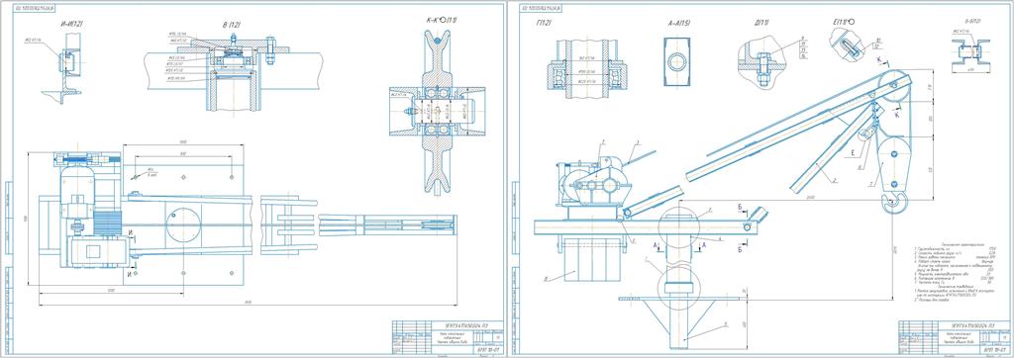Select the А-А(1:5) rectangular section drawing
The width and height of the screenshot is (1014, 358).
[678, 61]
